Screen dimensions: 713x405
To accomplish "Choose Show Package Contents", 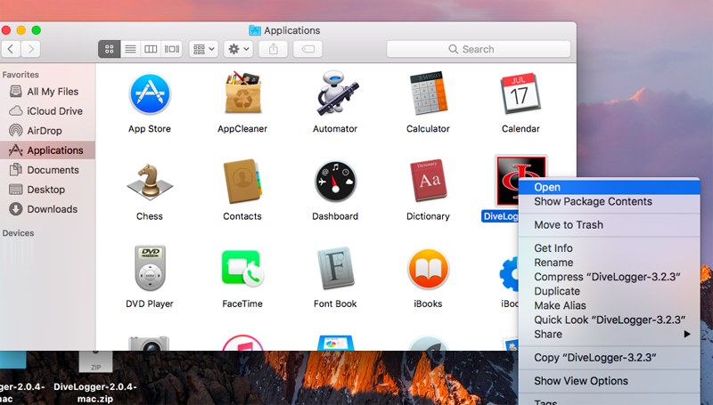I will point(610,201).
